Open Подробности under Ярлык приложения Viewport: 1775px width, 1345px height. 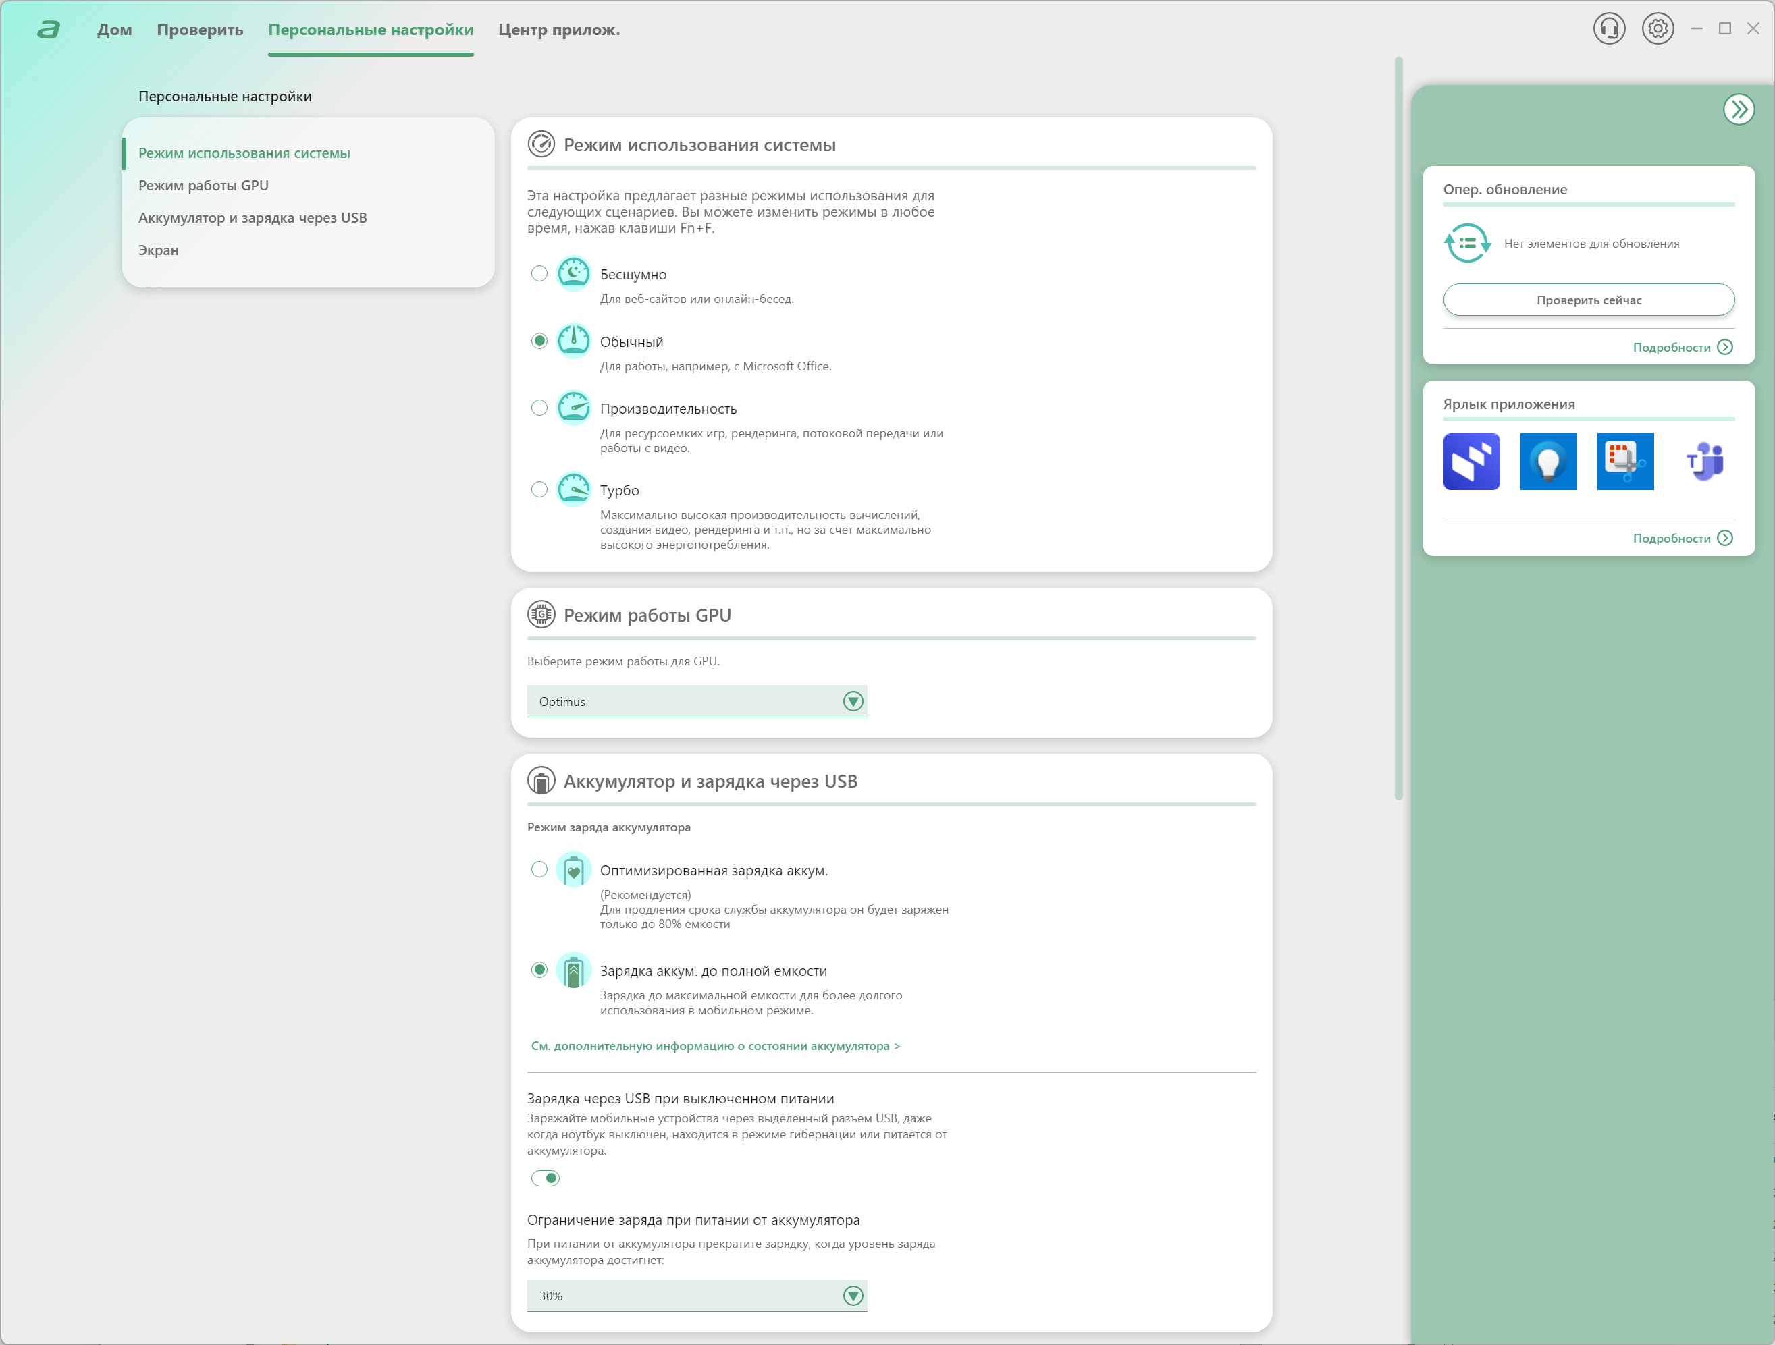1682,538
